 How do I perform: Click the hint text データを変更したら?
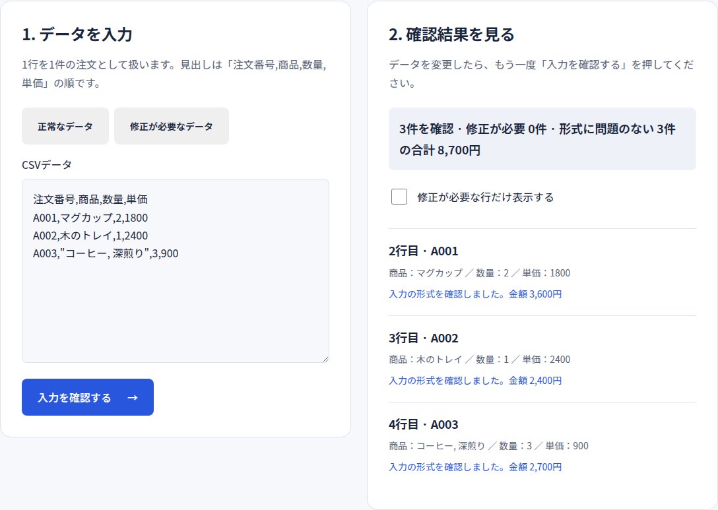541,74
